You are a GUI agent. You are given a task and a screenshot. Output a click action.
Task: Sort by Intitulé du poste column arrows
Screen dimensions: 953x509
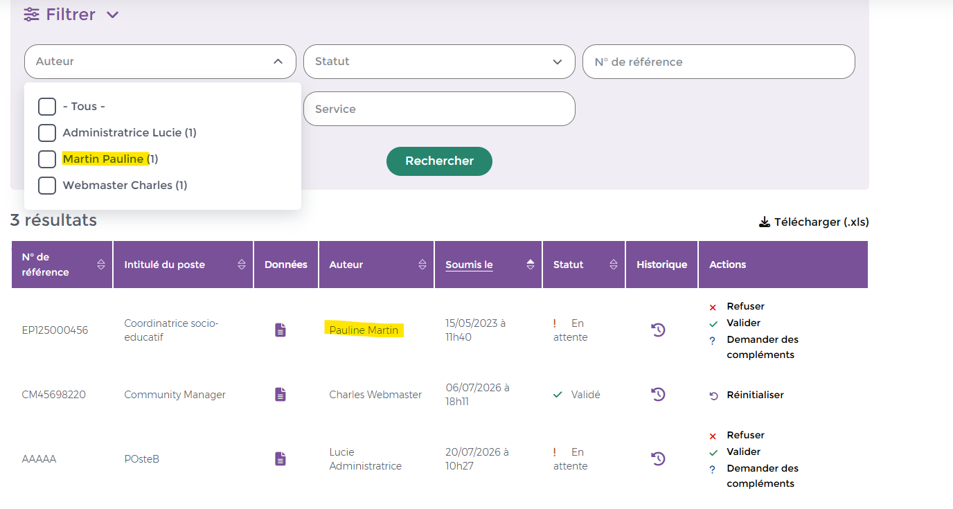pos(242,265)
